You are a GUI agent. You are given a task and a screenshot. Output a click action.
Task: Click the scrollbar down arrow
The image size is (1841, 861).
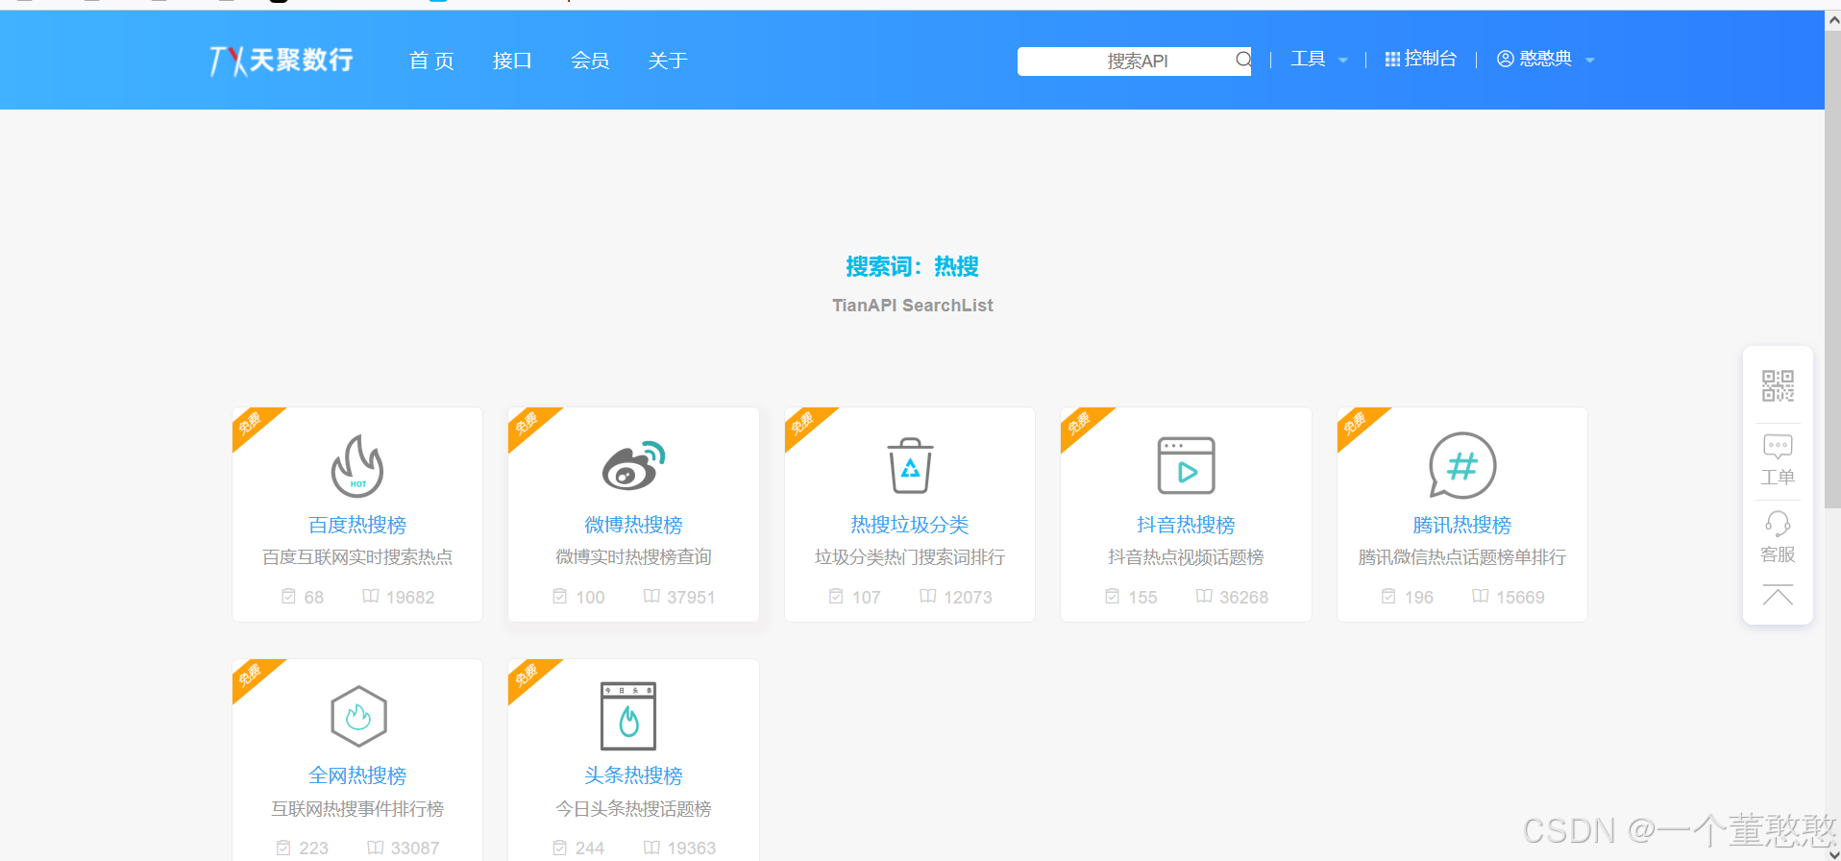click(1833, 853)
